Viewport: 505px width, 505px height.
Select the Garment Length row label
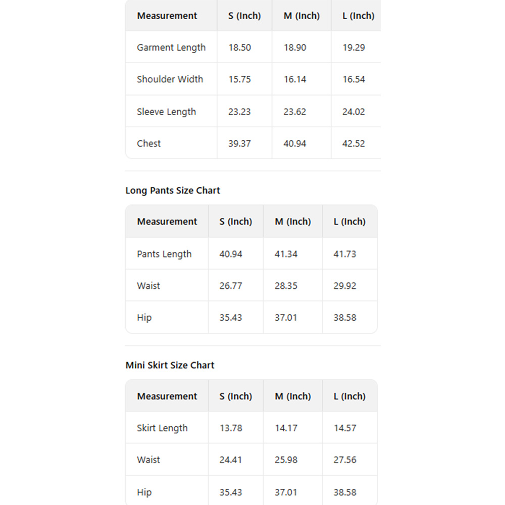point(171,47)
